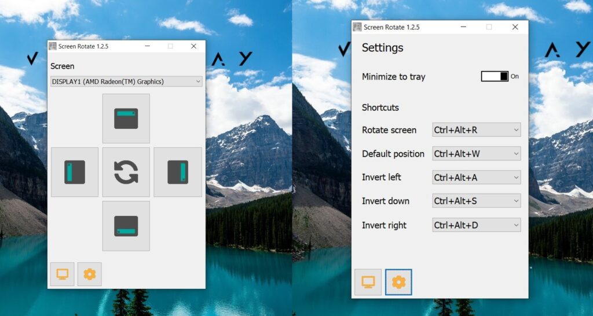The height and width of the screenshot is (316, 593).
Task: Open the Rotate screen shortcut dropdown
Action: click(x=477, y=130)
